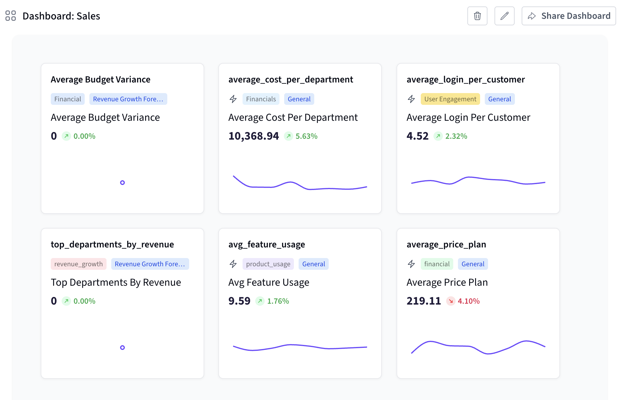This screenshot has width=622, height=400.
Task: Click lightning icon on average_cost_per_department card
Action: coord(233,99)
